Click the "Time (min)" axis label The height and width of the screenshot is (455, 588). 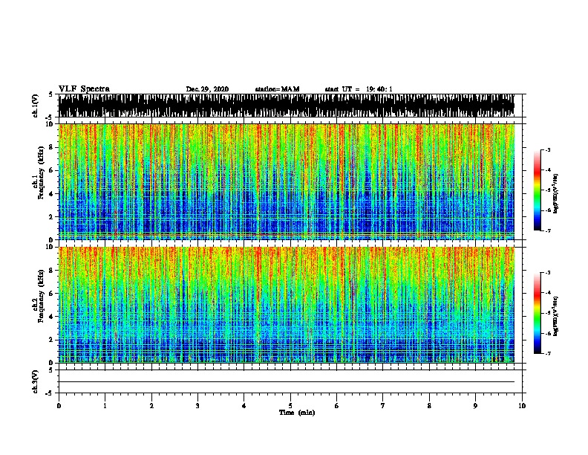(x=297, y=413)
